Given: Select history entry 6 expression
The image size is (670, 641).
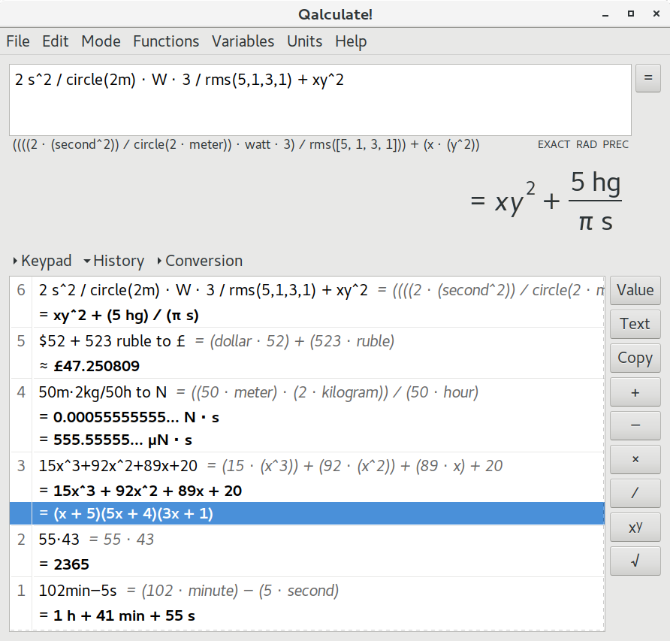Looking at the screenshot, I should pyautogui.click(x=203, y=290).
